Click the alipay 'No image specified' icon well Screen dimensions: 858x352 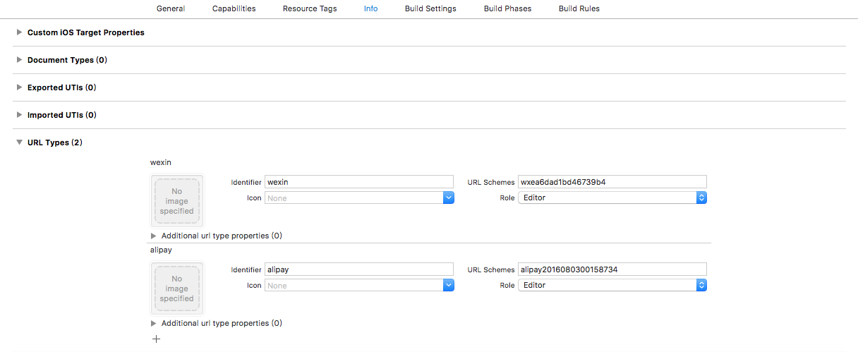click(x=176, y=289)
